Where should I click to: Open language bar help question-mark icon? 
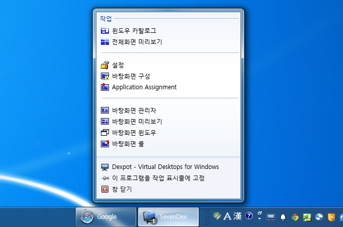coord(249,216)
